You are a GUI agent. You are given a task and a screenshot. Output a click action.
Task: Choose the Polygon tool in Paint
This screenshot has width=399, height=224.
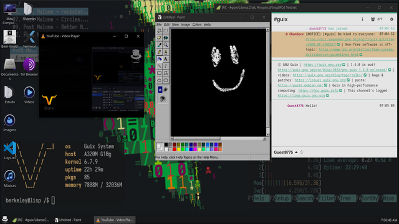[166, 73]
